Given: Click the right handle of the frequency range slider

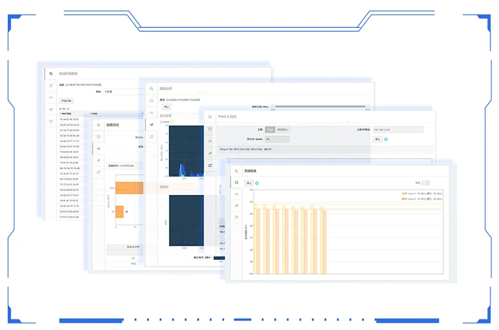Looking at the screenshot, I should pyautogui.click(x=367, y=106).
